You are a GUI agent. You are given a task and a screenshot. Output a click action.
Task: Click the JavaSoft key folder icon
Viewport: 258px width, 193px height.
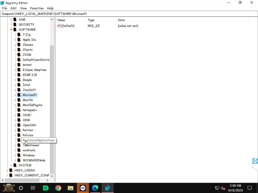(19, 90)
